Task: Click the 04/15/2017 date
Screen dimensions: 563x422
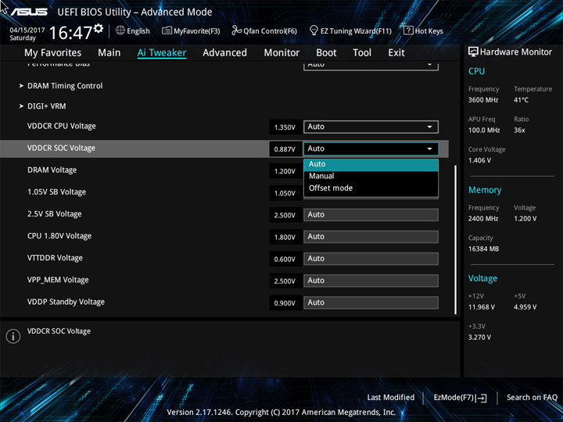Action: coord(27,30)
